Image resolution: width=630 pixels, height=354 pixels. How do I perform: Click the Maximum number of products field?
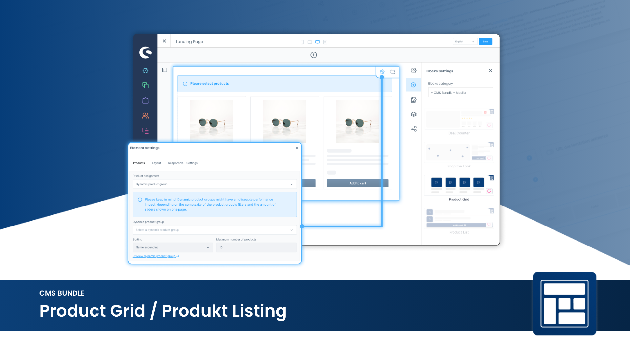pos(256,248)
